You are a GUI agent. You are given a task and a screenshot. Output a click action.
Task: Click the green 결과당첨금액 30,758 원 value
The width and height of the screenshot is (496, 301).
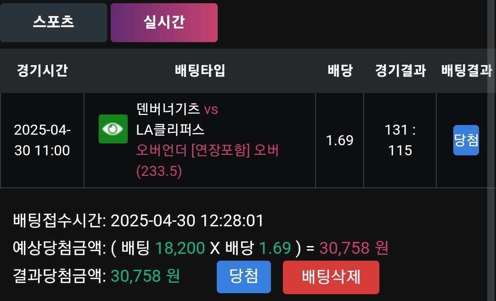(x=145, y=276)
